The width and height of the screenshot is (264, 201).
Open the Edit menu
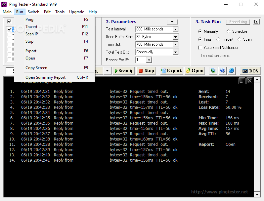click(x=47, y=12)
